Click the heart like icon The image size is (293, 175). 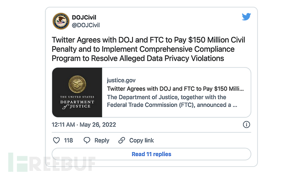click(56, 140)
